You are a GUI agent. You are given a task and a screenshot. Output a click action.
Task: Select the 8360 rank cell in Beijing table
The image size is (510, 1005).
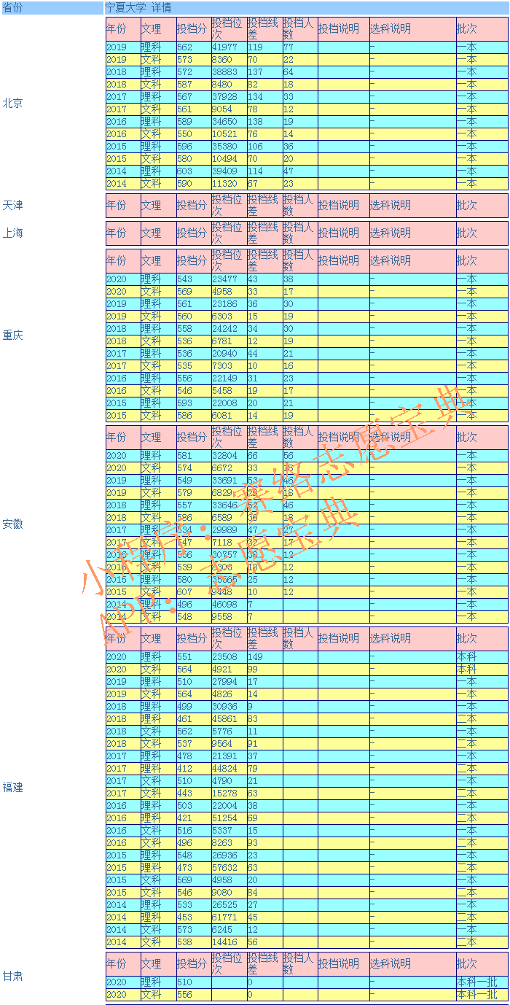click(229, 60)
